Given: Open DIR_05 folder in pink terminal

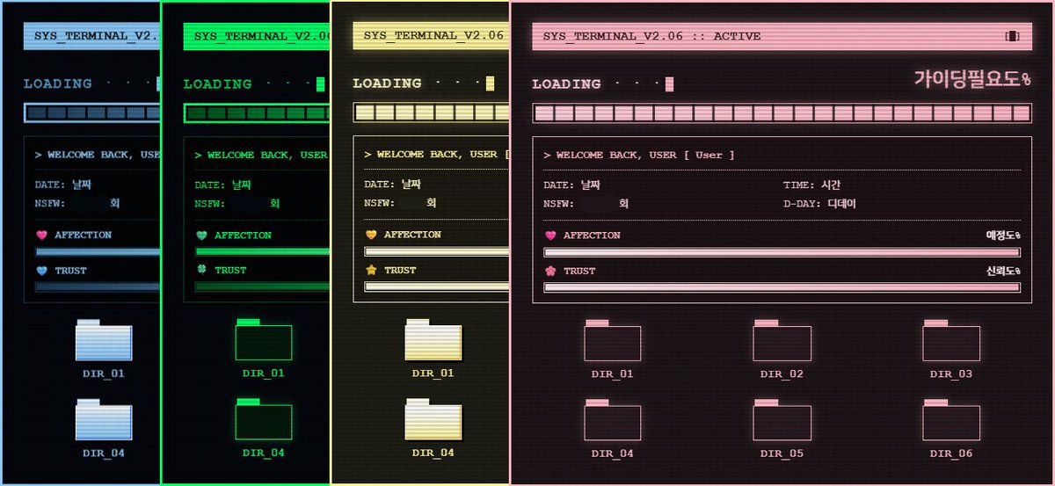Looking at the screenshot, I should pos(782,420).
